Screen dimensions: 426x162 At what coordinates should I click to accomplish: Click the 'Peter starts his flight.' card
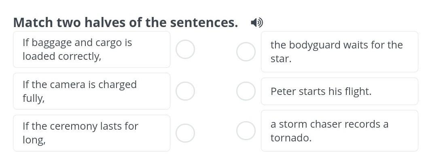339,91
